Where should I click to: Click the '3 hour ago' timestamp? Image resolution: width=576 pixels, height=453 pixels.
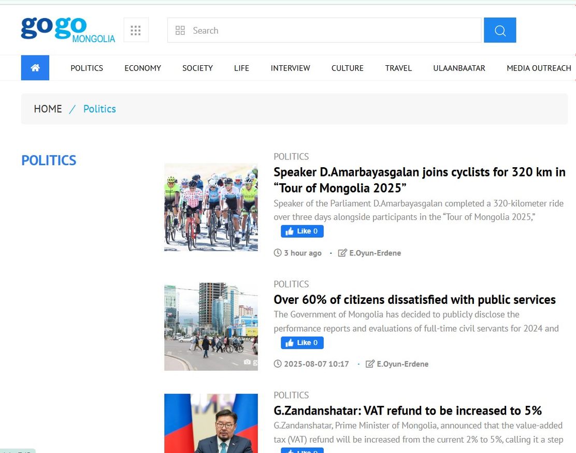coord(303,253)
